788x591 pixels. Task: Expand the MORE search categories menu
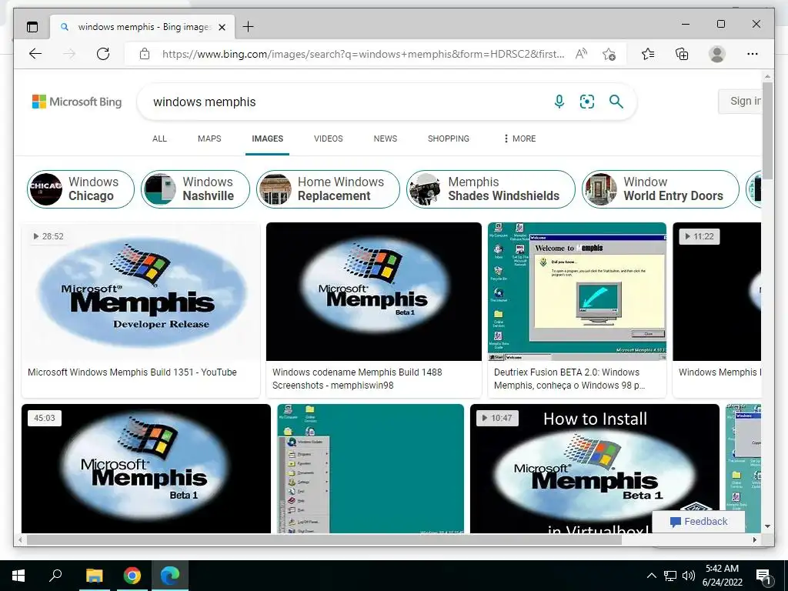click(x=519, y=139)
